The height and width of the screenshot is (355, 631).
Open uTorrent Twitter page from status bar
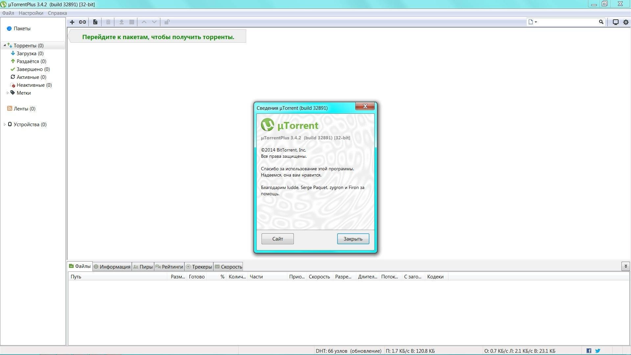597,350
